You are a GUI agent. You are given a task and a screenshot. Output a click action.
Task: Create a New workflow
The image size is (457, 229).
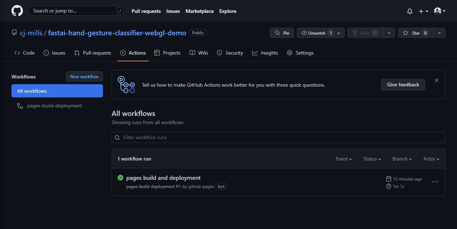click(84, 76)
